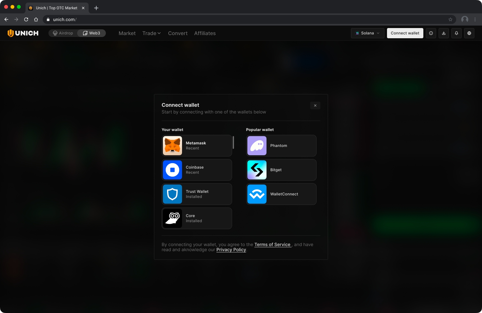This screenshot has height=313, width=482.
Task: Select the Metamask fox wallet icon
Action: pyautogui.click(x=172, y=146)
